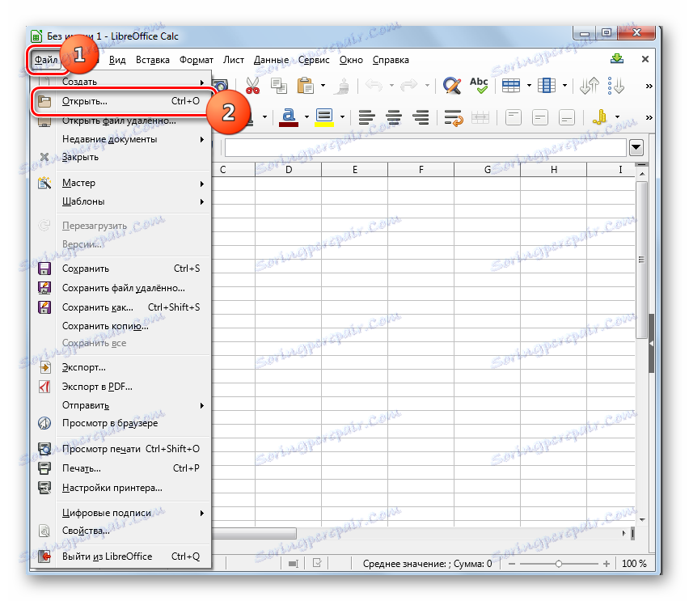This screenshot has height=601, width=689.
Task: Click the Cut scissors icon
Action: point(252,86)
